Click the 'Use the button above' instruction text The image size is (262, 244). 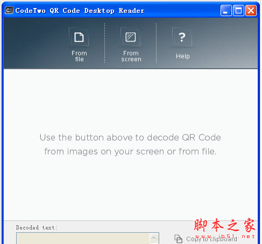pos(130,144)
